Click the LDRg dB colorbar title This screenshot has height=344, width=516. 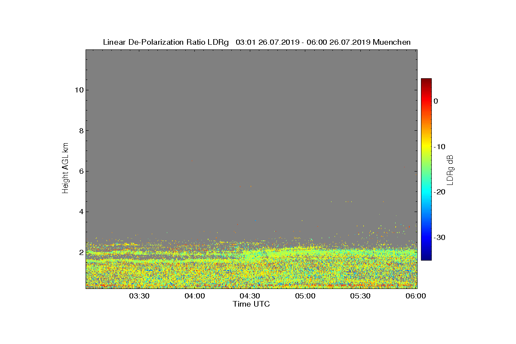pyautogui.click(x=450, y=169)
